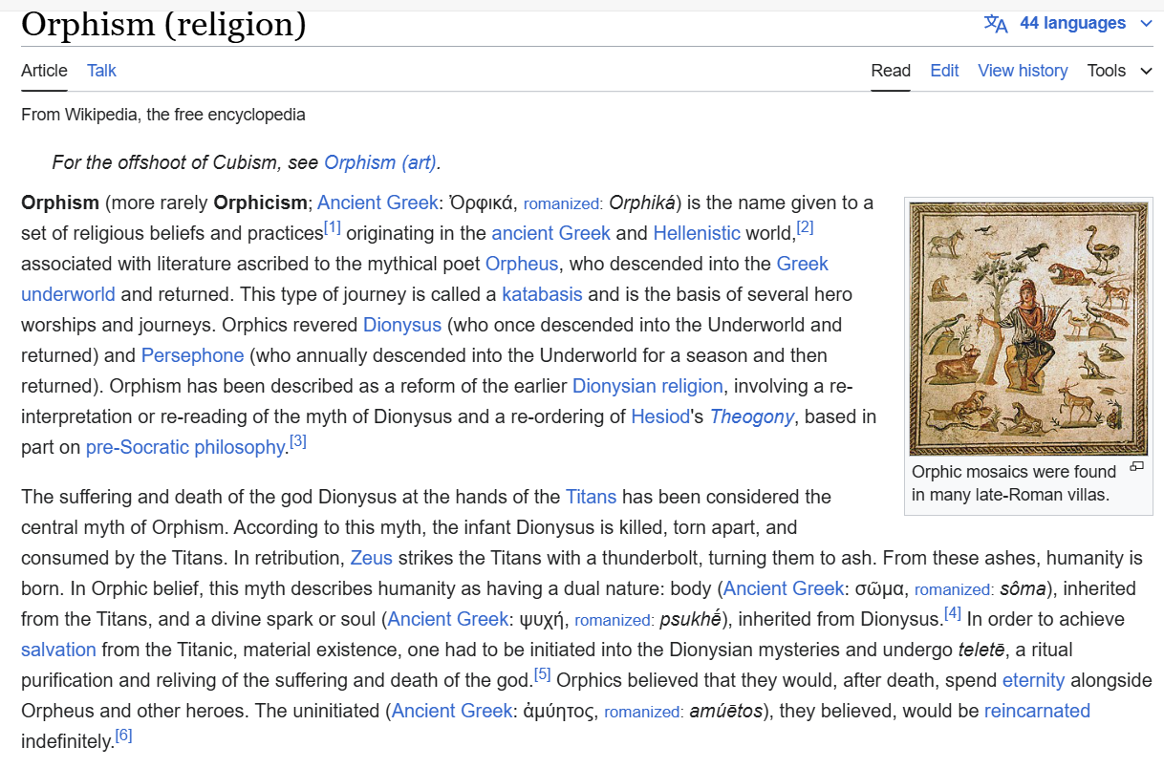Open the Tools dropdown menu
The height and width of the screenshot is (768, 1164).
click(1120, 71)
